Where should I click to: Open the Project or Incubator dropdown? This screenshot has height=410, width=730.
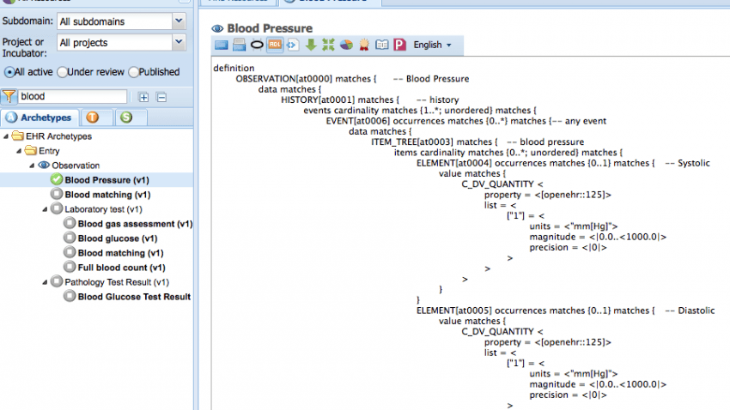[x=121, y=43]
